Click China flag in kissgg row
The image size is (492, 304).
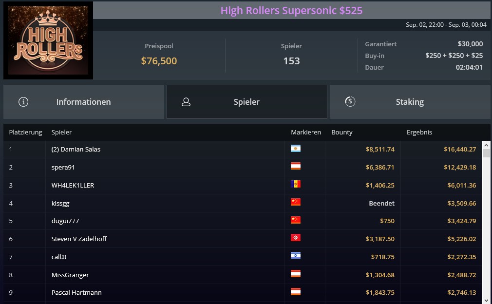coord(296,202)
